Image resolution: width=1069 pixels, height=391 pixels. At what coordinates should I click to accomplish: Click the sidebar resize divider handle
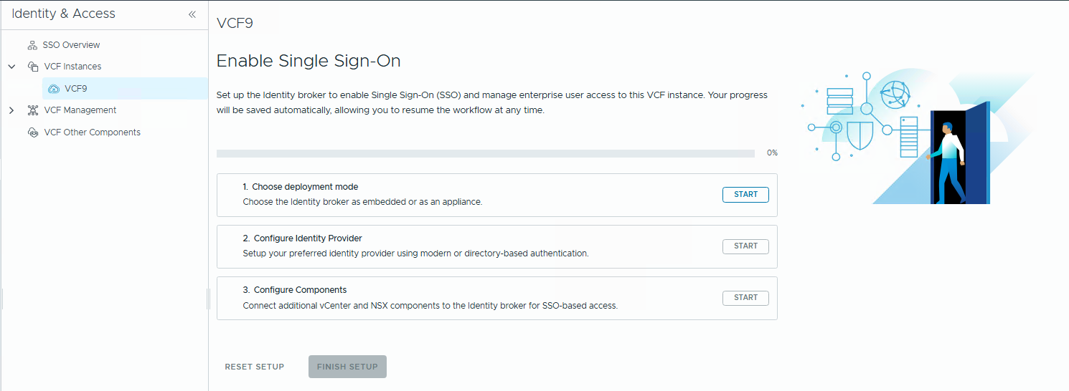tap(207, 298)
